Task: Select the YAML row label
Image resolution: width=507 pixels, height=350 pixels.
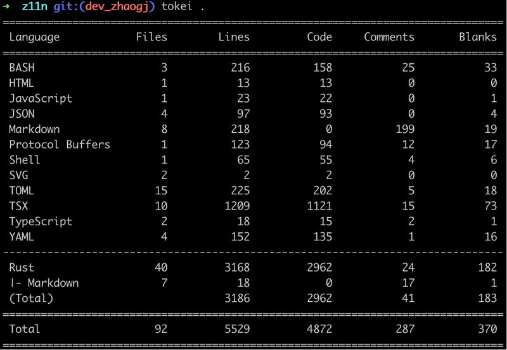Action: click(22, 237)
